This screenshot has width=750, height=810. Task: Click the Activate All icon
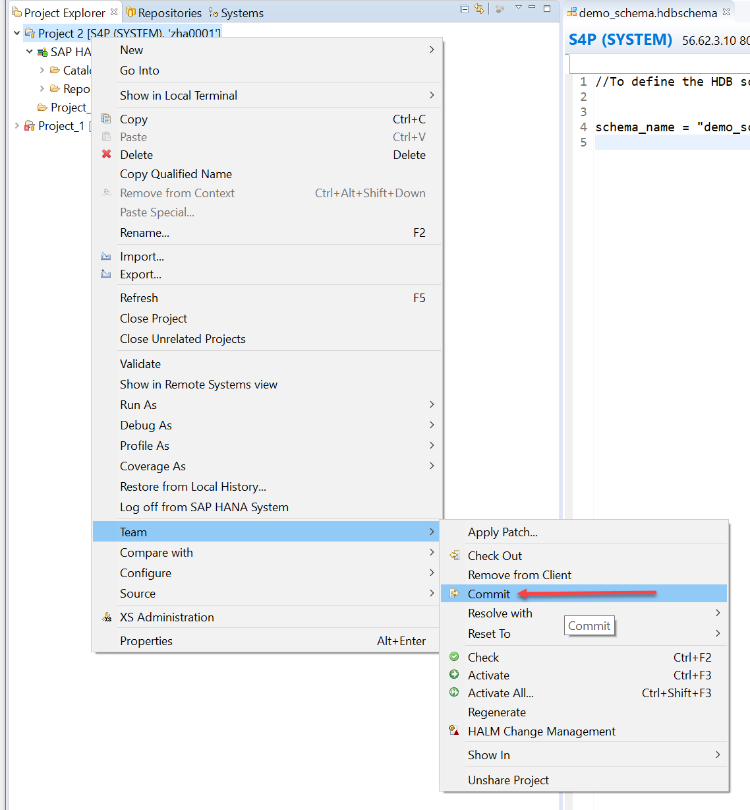(454, 693)
